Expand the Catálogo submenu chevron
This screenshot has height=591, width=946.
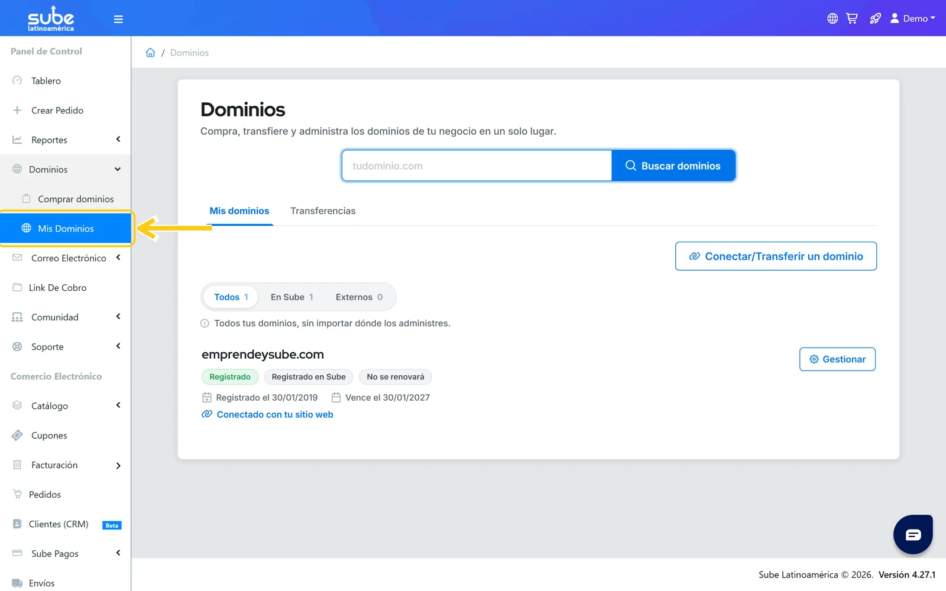click(x=118, y=405)
